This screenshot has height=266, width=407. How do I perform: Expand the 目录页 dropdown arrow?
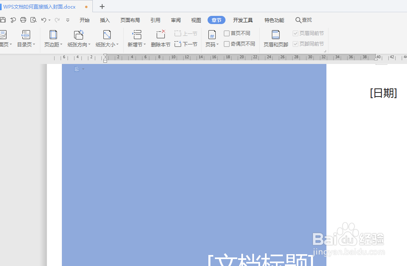pos(34,44)
